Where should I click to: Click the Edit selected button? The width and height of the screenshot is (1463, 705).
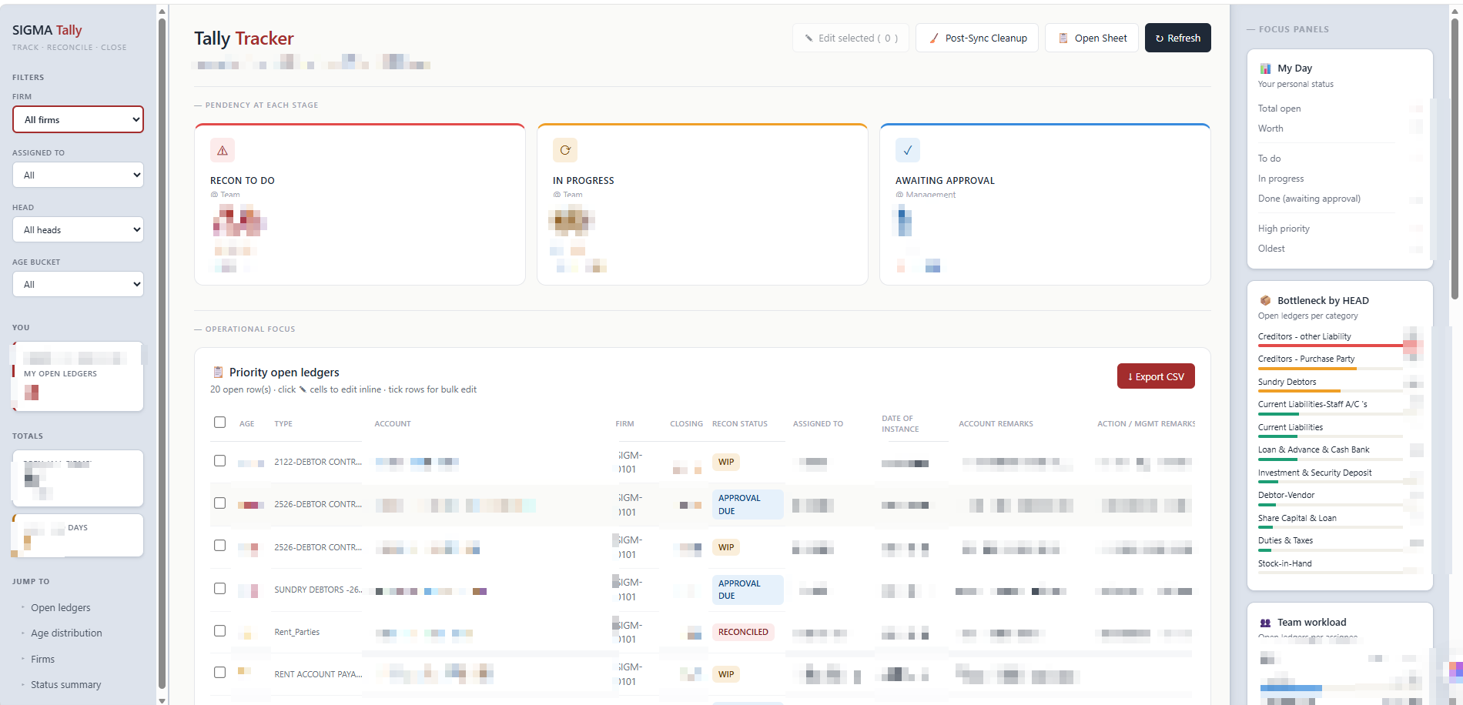851,38
